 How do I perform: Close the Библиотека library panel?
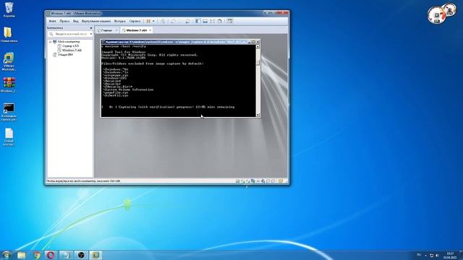(91, 28)
